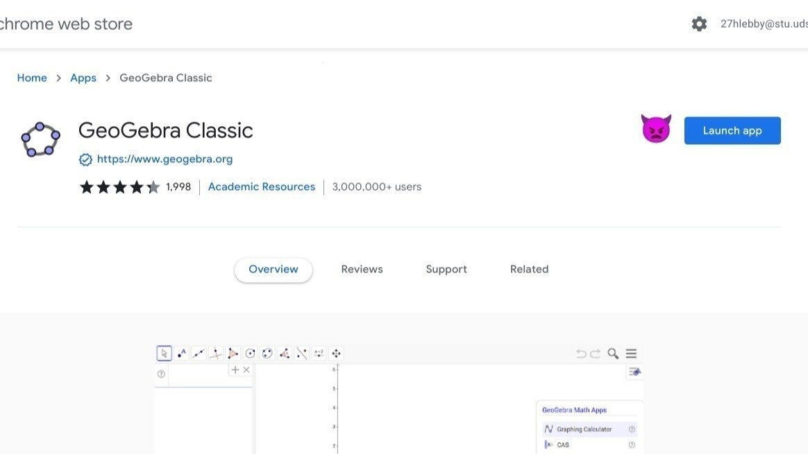Open the Reviews tab

click(362, 270)
